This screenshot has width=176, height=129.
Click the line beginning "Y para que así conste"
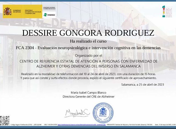(x=89, y=78)
